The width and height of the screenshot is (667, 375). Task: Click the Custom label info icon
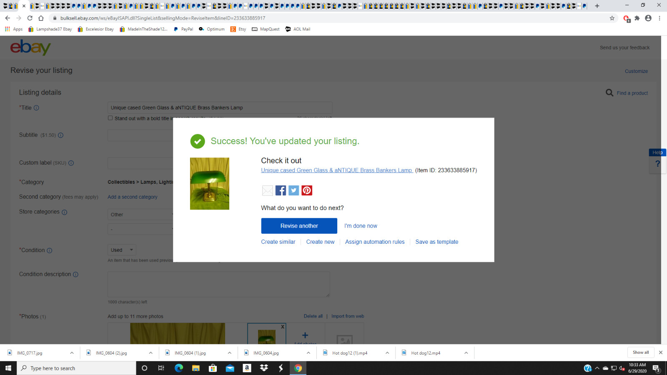(x=71, y=163)
